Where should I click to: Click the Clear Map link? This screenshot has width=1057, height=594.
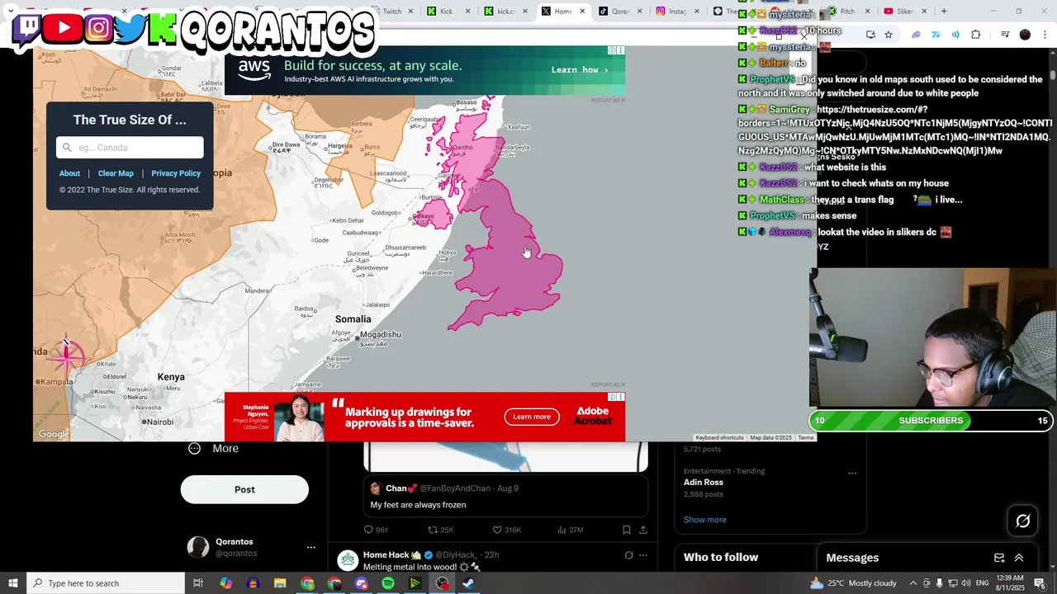coord(116,173)
